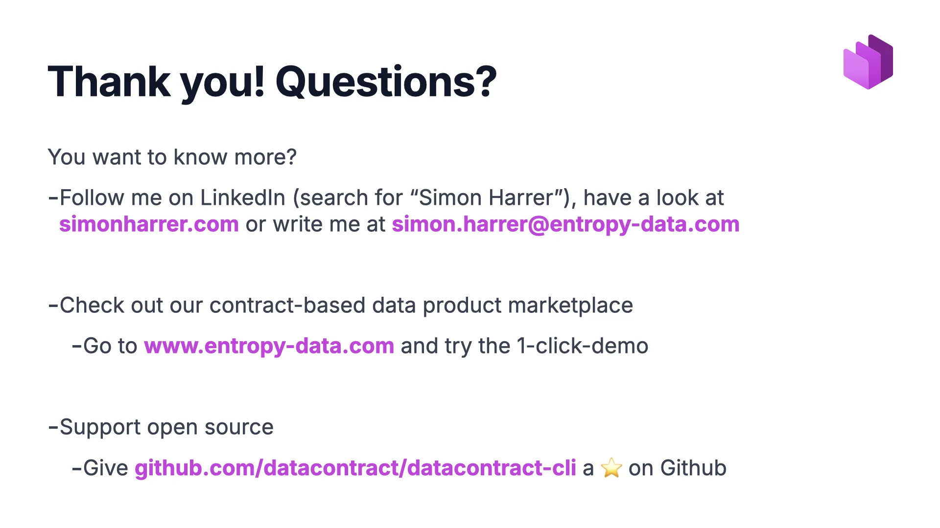940x528 pixels.
Task: Click the "You want to know more?" text
Action: coord(172,157)
